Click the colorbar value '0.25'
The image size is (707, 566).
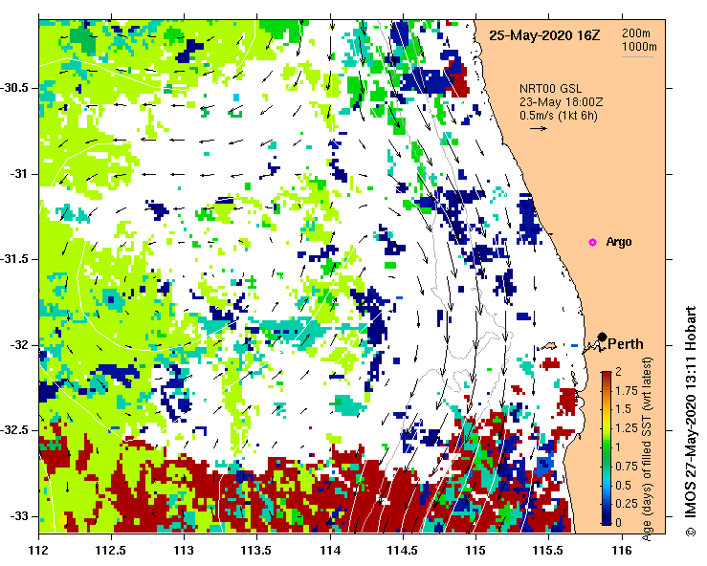(x=627, y=504)
